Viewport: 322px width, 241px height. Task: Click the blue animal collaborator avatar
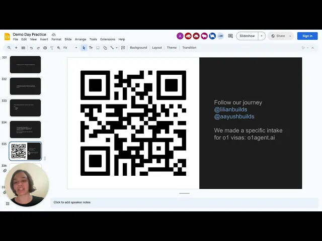click(x=212, y=36)
